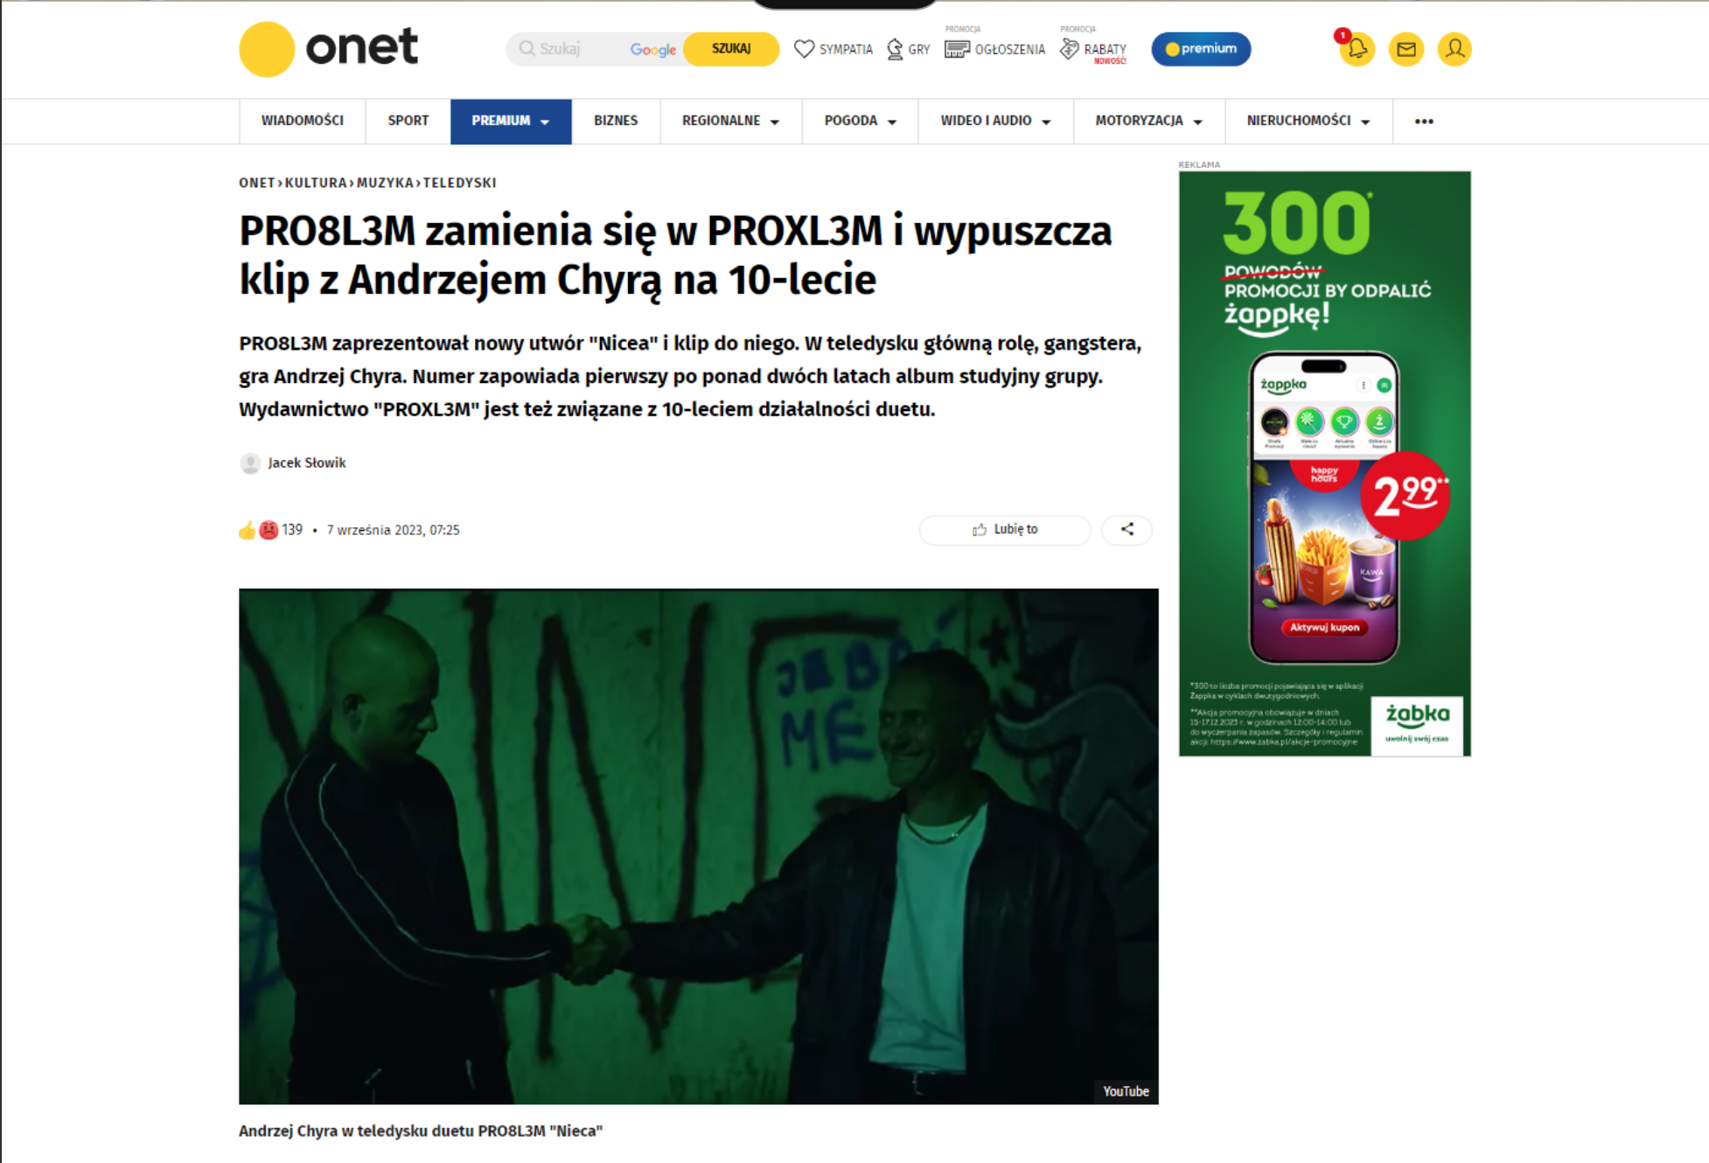Show more sections via three dots
This screenshot has width=1709, height=1163.
coord(1424,121)
